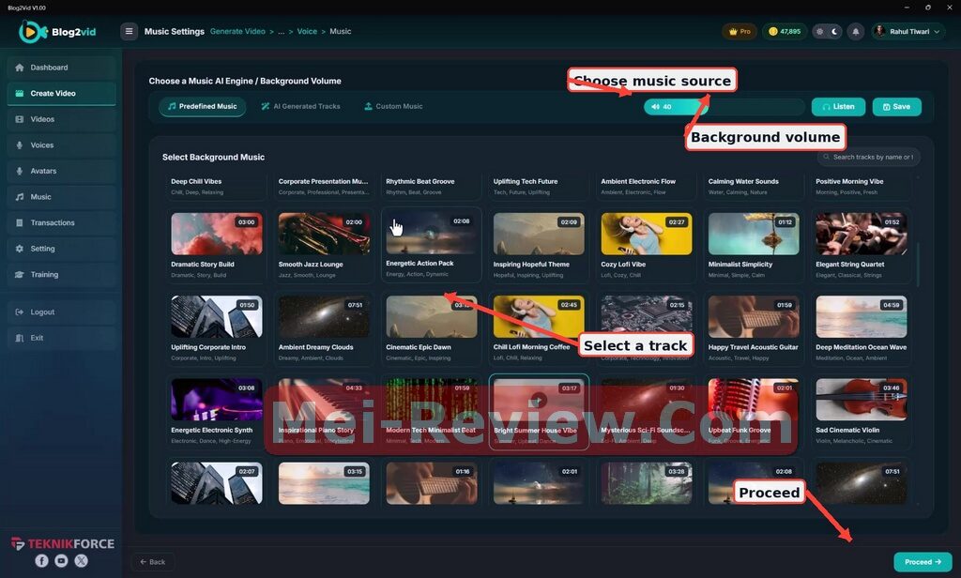961x578 pixels.
Task: Open the Pro crown badge
Action: [740, 31]
